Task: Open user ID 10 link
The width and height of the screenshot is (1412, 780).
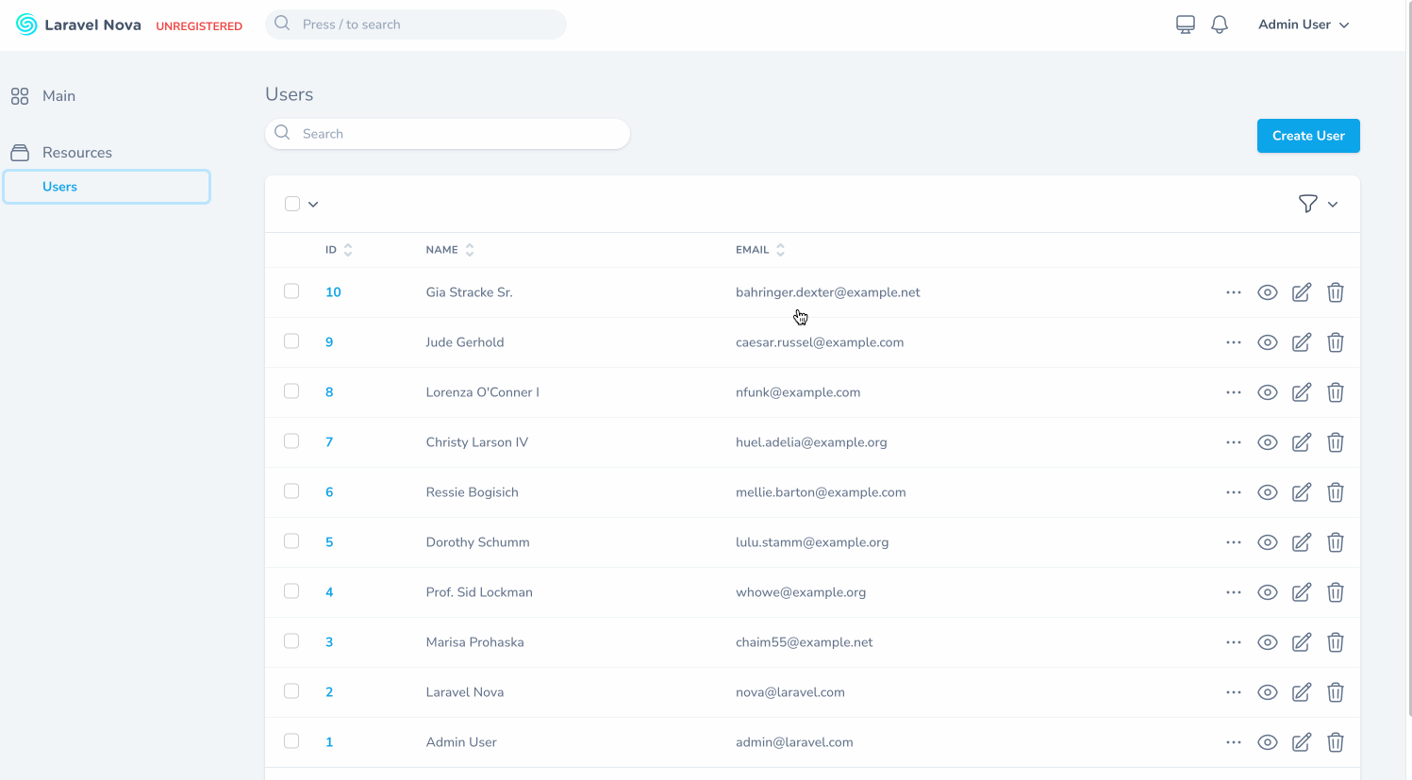Action: pyautogui.click(x=333, y=292)
